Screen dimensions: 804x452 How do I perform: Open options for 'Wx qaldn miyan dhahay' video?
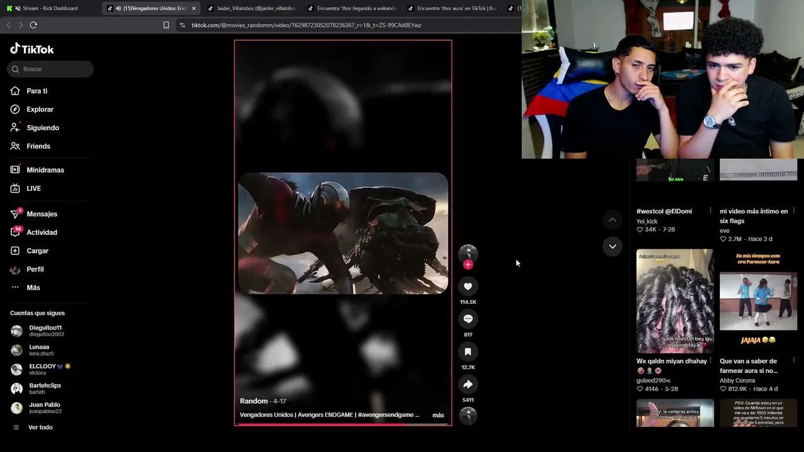point(710,361)
